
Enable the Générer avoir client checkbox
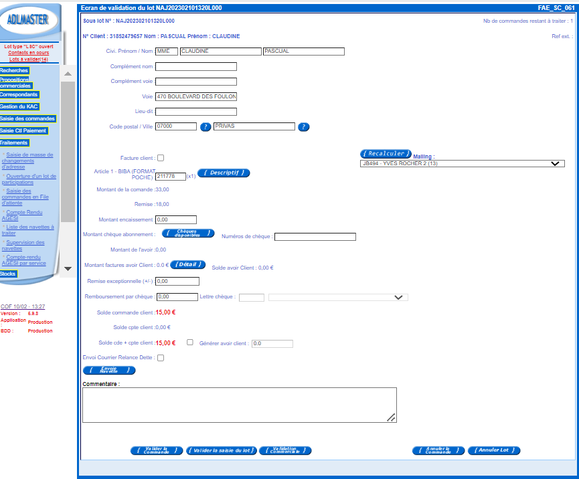coord(190,342)
